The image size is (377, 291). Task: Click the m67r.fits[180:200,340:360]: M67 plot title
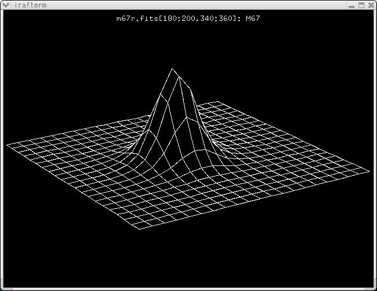coord(188,19)
